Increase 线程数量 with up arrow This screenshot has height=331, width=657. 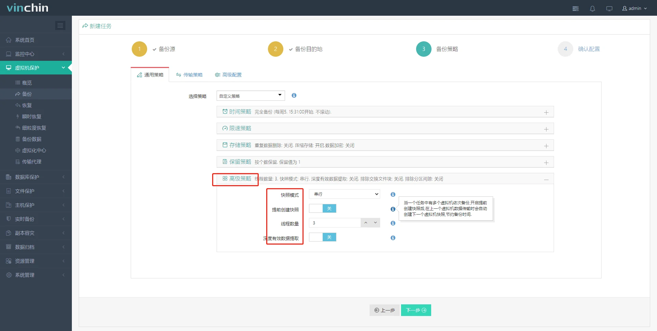point(366,223)
